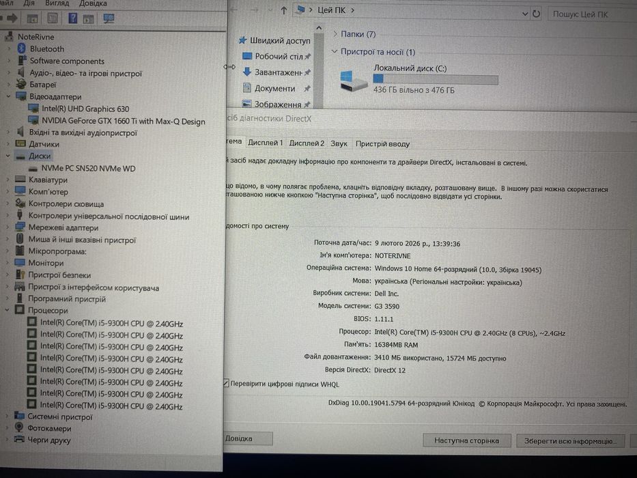This screenshot has width=637, height=478.
Task: Collapse the Відеоадаптери category
Action: (x=8, y=96)
